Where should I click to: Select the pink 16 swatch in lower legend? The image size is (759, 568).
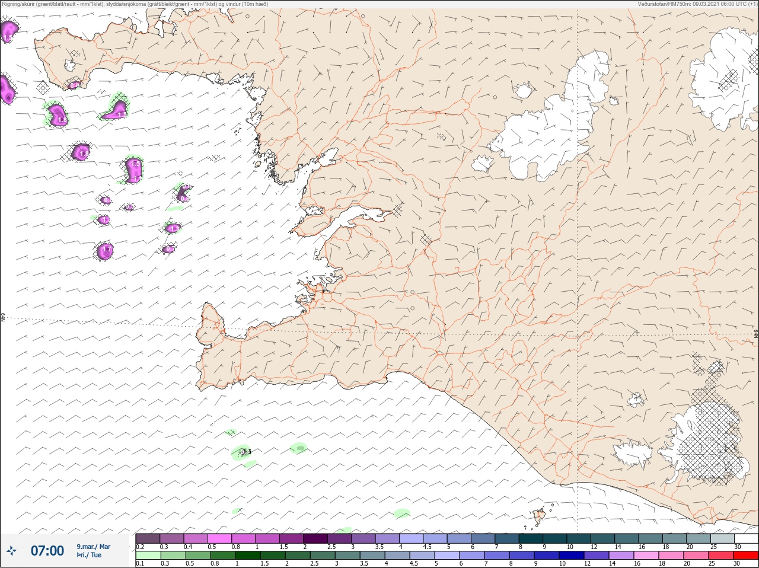pyautogui.click(x=646, y=556)
